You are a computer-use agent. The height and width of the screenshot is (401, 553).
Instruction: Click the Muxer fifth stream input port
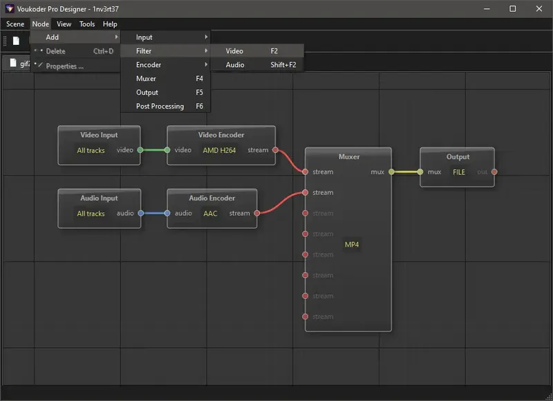click(306, 254)
